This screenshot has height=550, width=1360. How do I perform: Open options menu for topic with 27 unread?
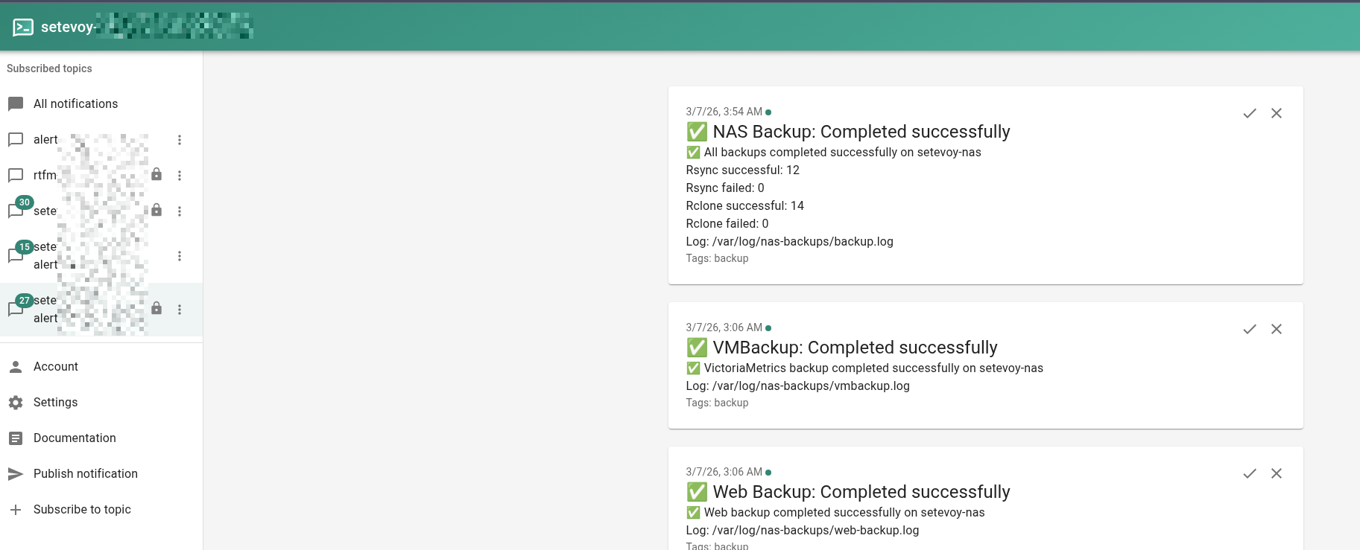[x=180, y=310]
